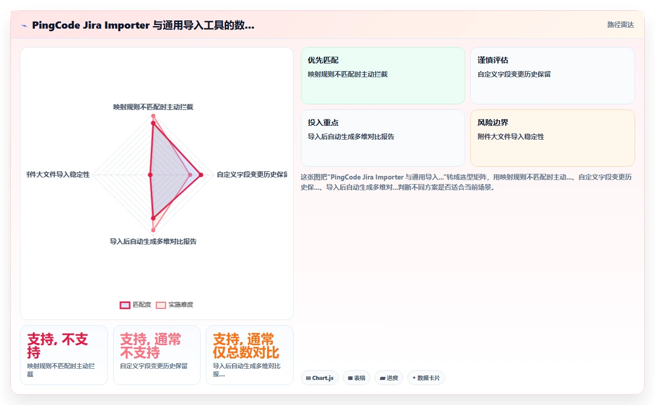Click the header icon before PingCode title
The image size is (655, 405).
(x=25, y=26)
